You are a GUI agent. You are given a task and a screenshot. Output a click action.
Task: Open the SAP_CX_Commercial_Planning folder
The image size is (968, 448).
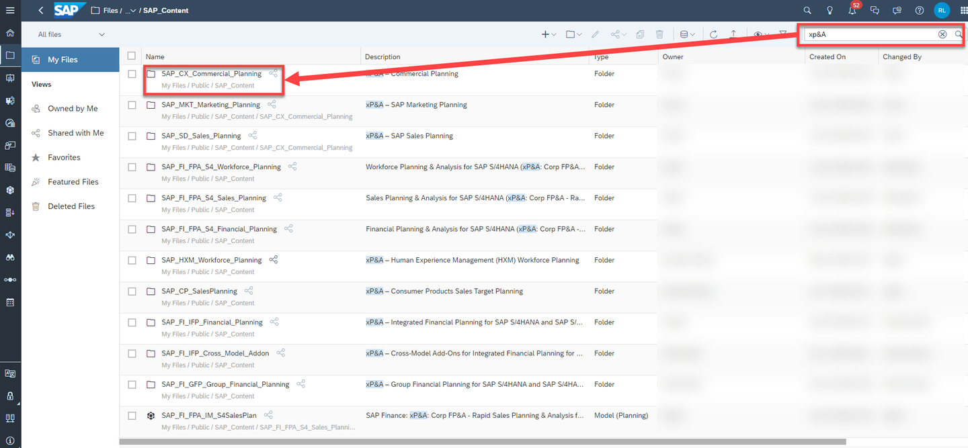[211, 74]
